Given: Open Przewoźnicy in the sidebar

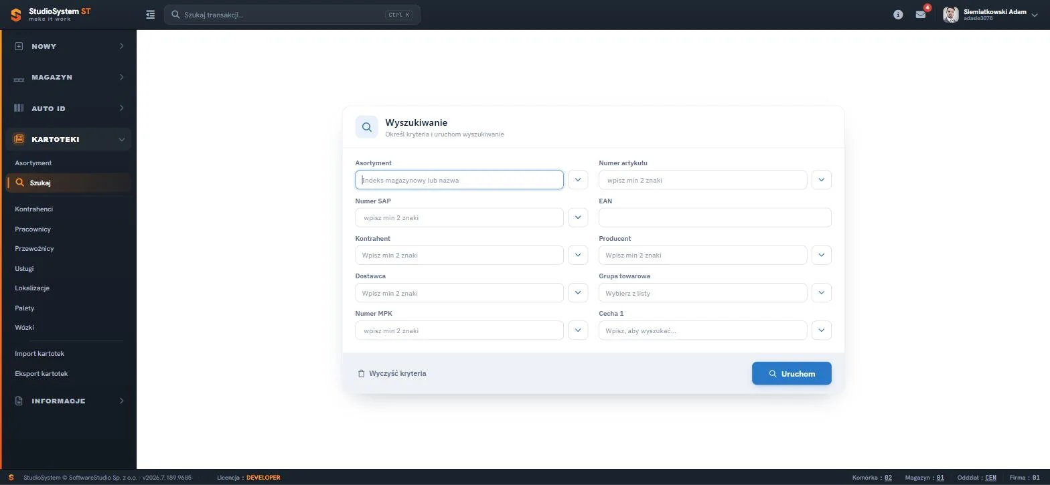Looking at the screenshot, I should tap(34, 248).
